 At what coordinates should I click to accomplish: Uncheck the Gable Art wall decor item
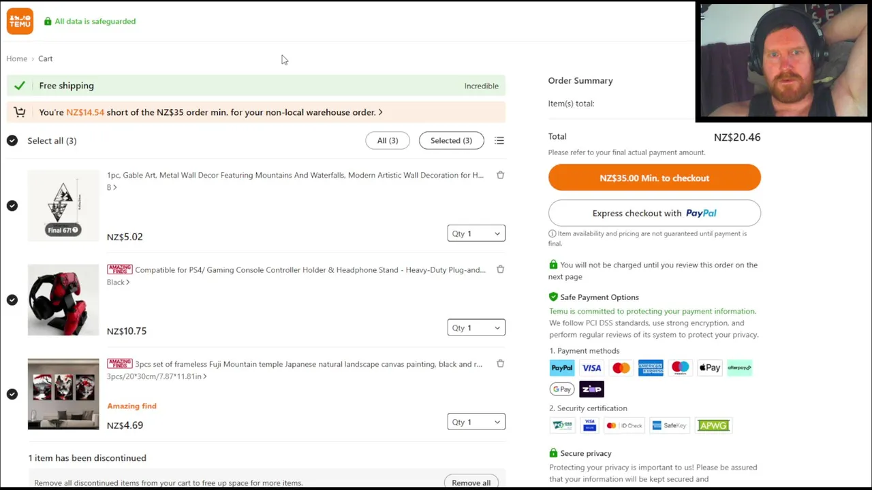12,206
